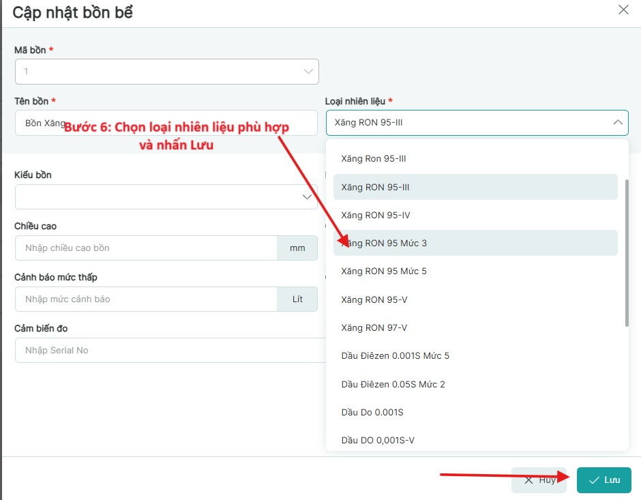Close the Cập nhật bồn bể dialog
Image resolution: width=641 pixels, height=500 pixels.
tap(623, 10)
